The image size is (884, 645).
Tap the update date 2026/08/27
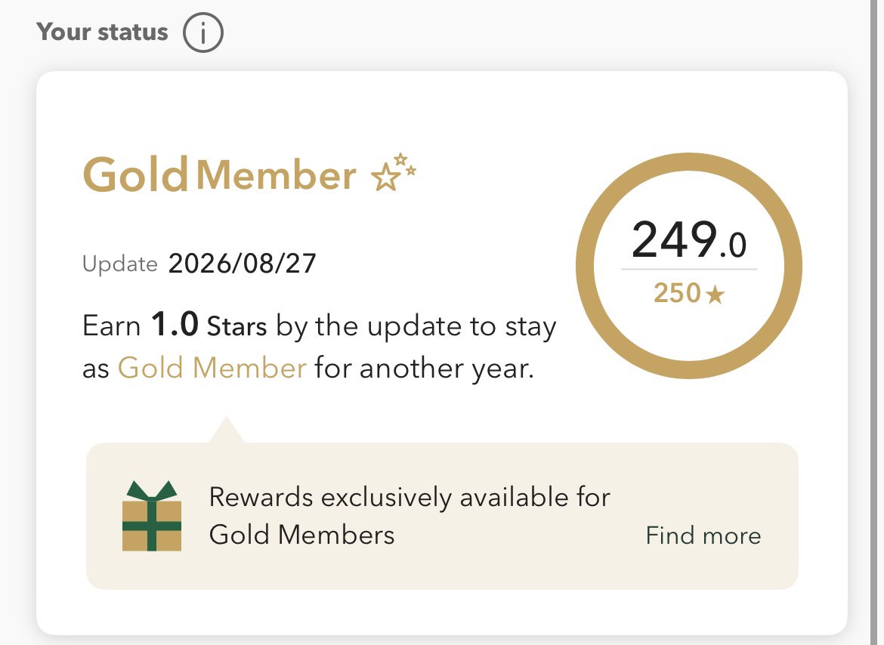(243, 264)
